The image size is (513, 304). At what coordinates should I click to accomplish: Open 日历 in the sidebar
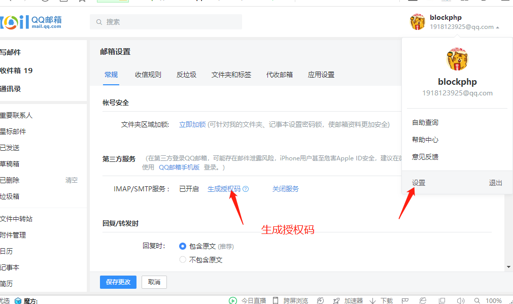tap(6, 251)
